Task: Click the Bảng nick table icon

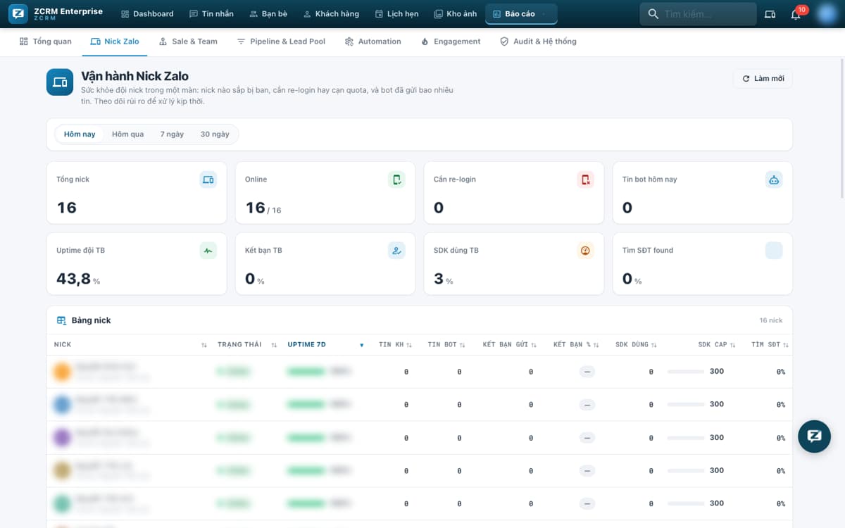Action: (x=61, y=320)
